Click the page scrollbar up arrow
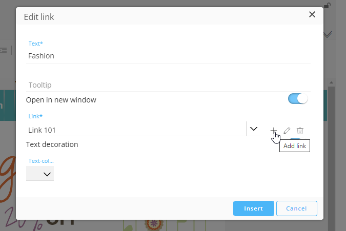Viewport: 346px width, 231px height. [x=331, y=82]
